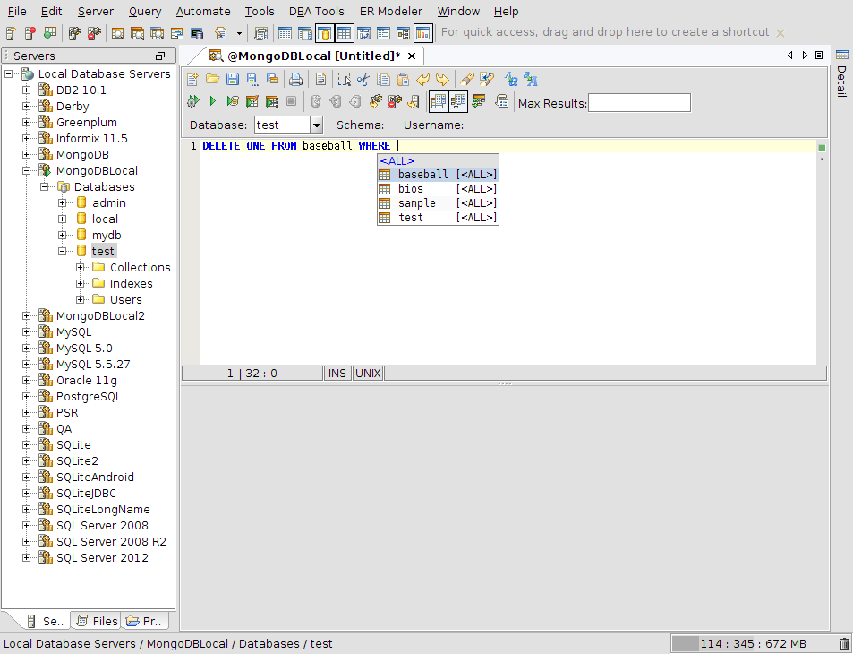The height and width of the screenshot is (654, 853).
Task: Click the Execute Edit grid icon with pencil
Action: click(x=252, y=101)
